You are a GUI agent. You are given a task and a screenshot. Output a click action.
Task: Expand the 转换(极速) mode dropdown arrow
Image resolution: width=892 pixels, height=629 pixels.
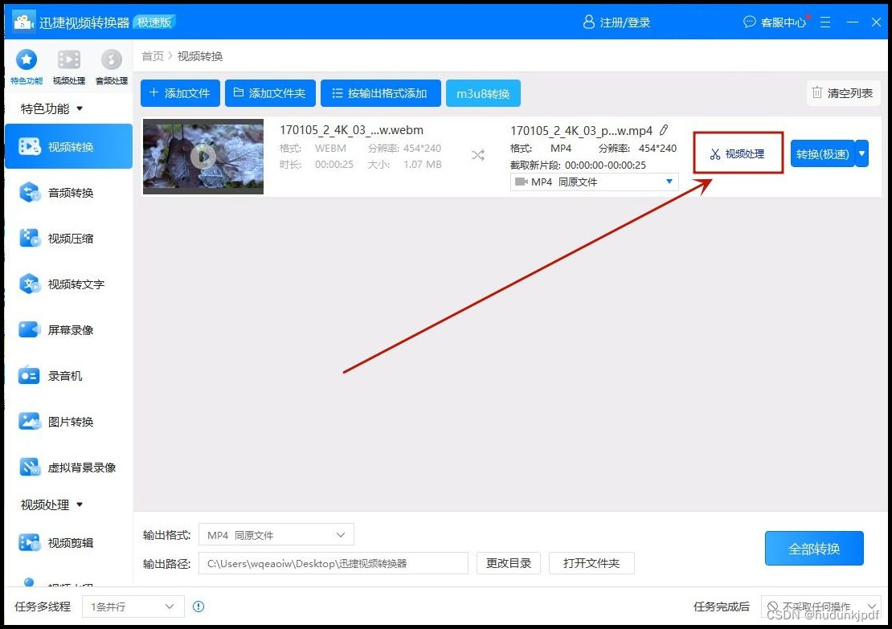pyautogui.click(x=861, y=153)
